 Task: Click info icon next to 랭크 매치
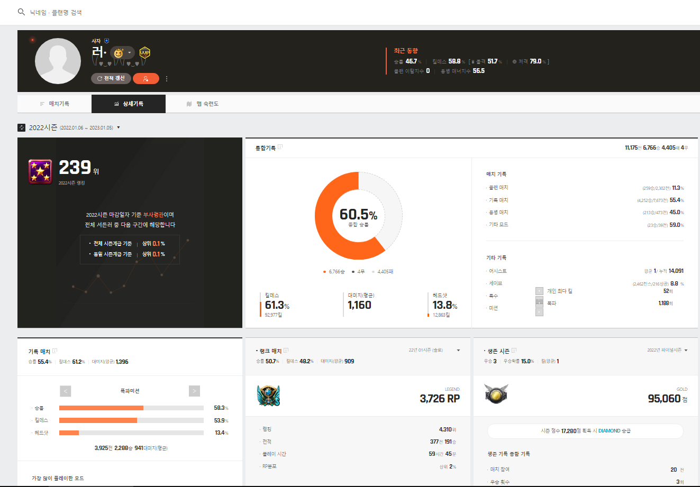286,351
